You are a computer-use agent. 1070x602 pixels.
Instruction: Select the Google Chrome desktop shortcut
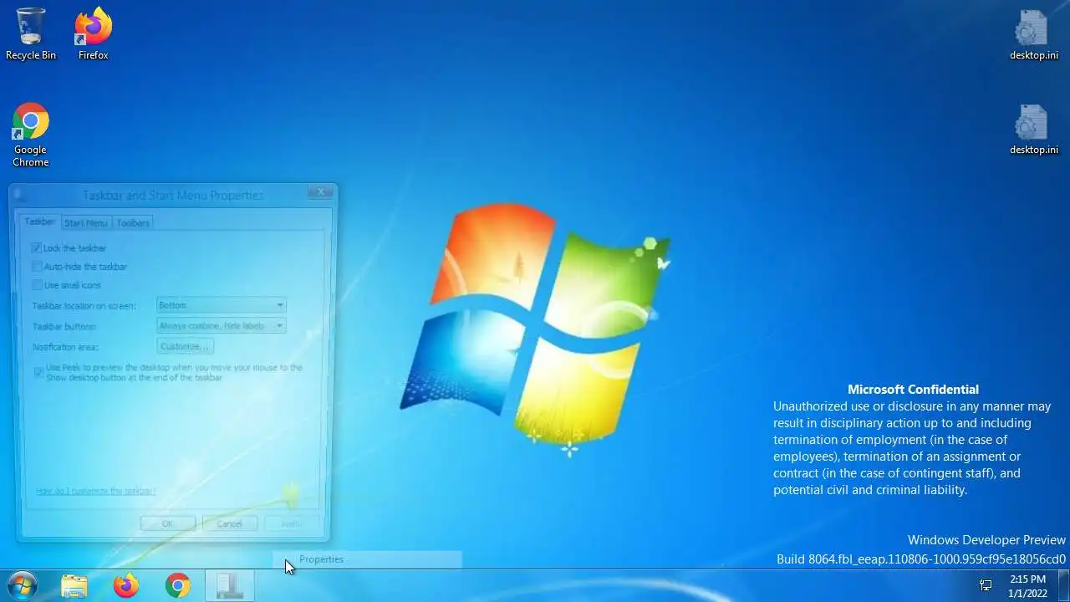coord(31,135)
